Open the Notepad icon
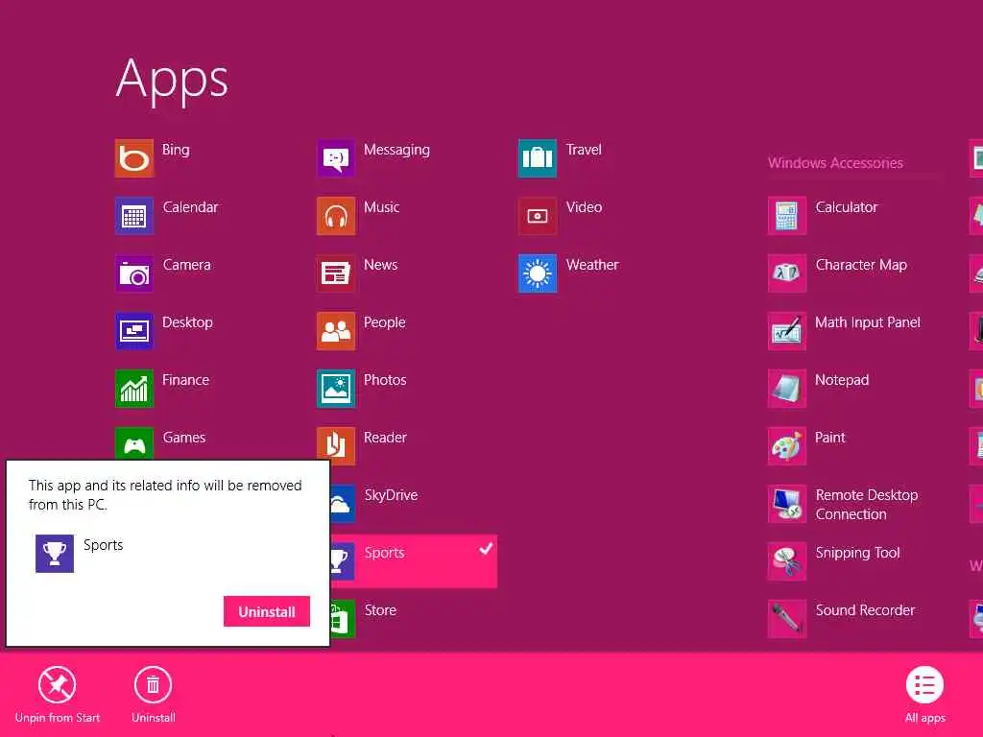Image resolution: width=983 pixels, height=737 pixels. 787,389
